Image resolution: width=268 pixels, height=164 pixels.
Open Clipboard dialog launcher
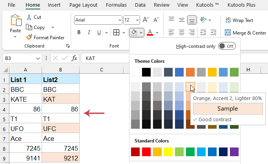point(68,46)
